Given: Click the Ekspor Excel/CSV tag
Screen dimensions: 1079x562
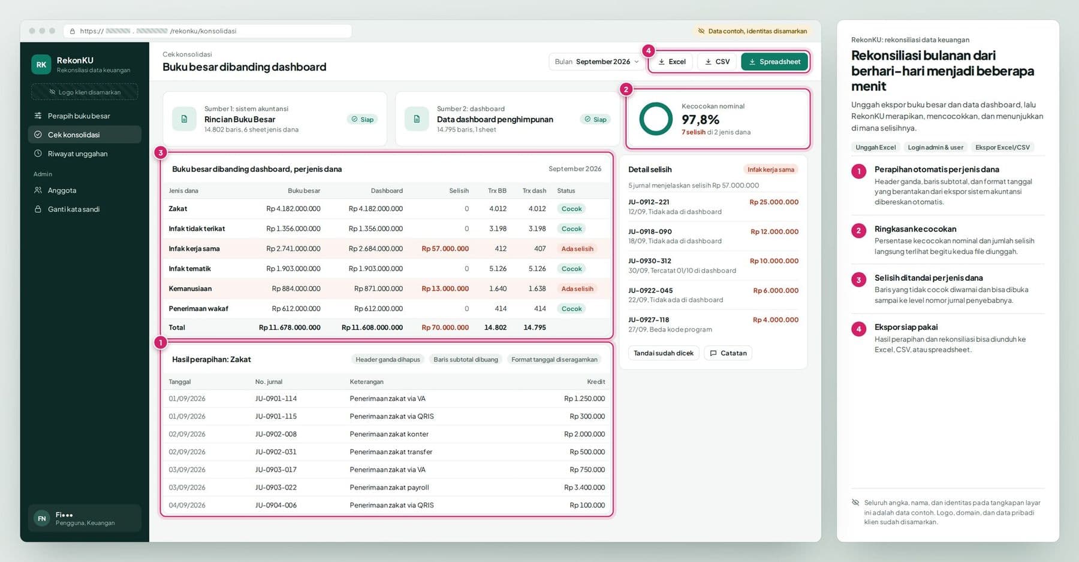Looking at the screenshot, I should pyautogui.click(x=1002, y=147).
